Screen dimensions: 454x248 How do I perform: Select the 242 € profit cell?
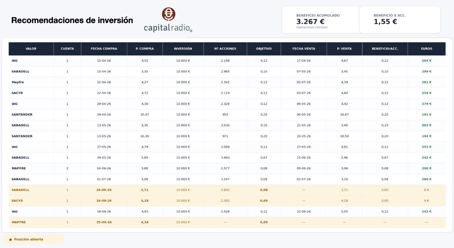426,158
